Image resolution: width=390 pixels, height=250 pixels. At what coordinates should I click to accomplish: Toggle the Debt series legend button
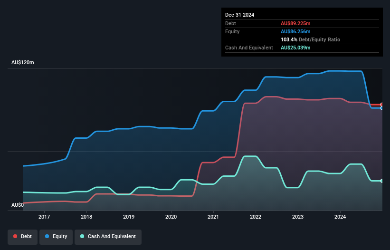(x=23, y=237)
